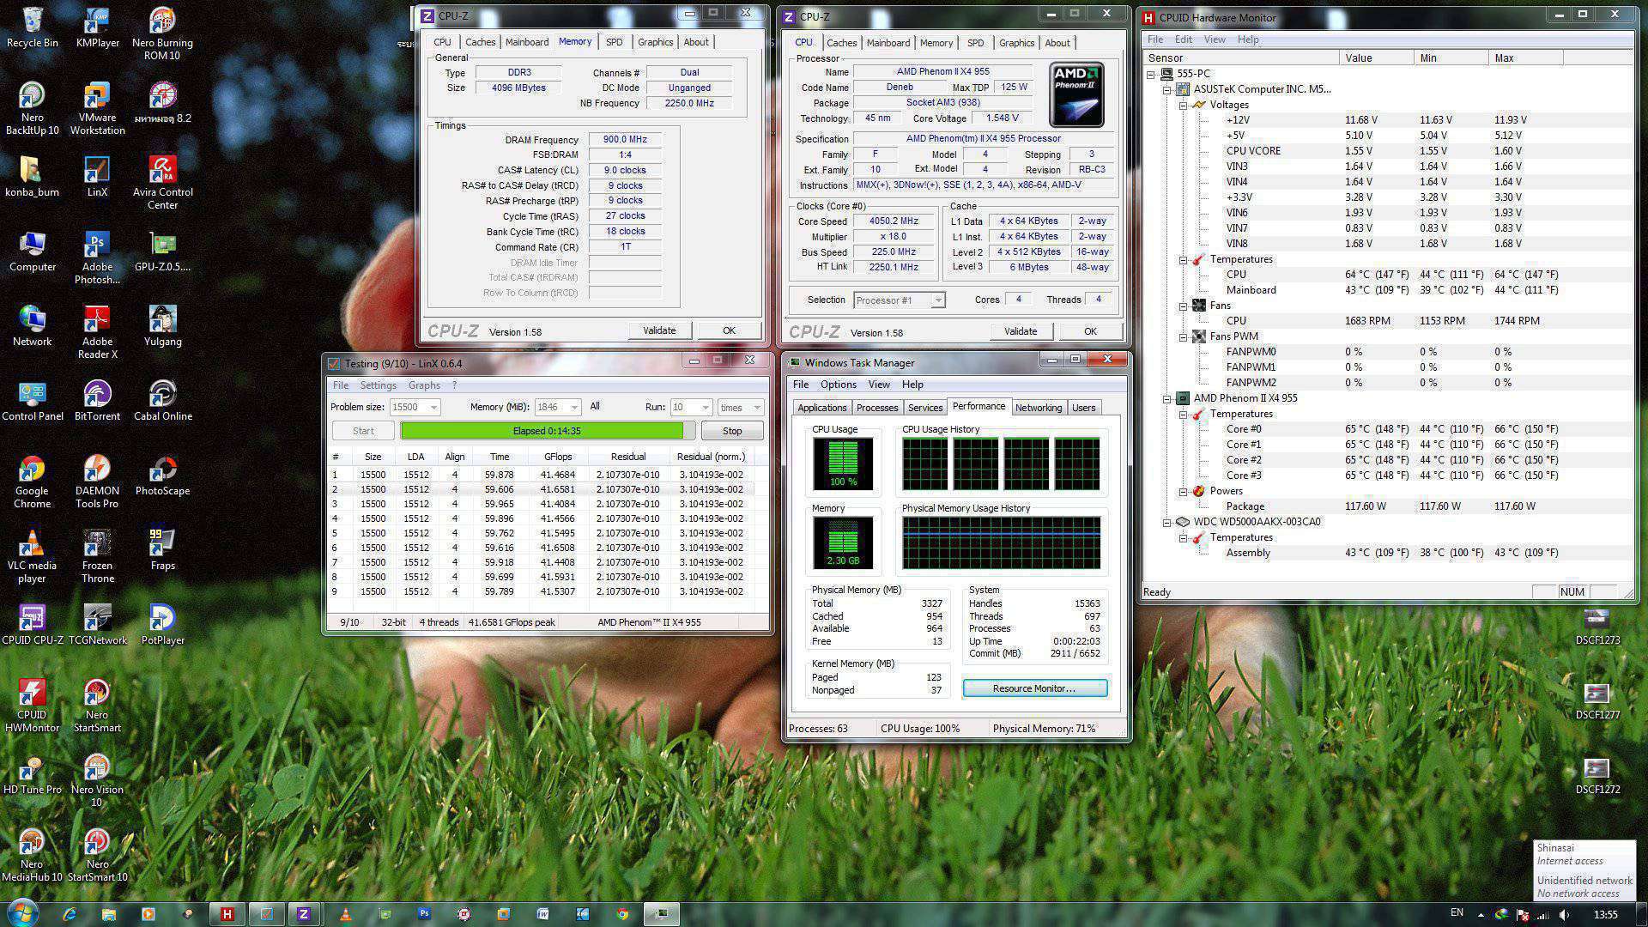Click Resource Monitor button in Task Manager
Image resolution: width=1648 pixels, height=927 pixels.
coord(1034,688)
